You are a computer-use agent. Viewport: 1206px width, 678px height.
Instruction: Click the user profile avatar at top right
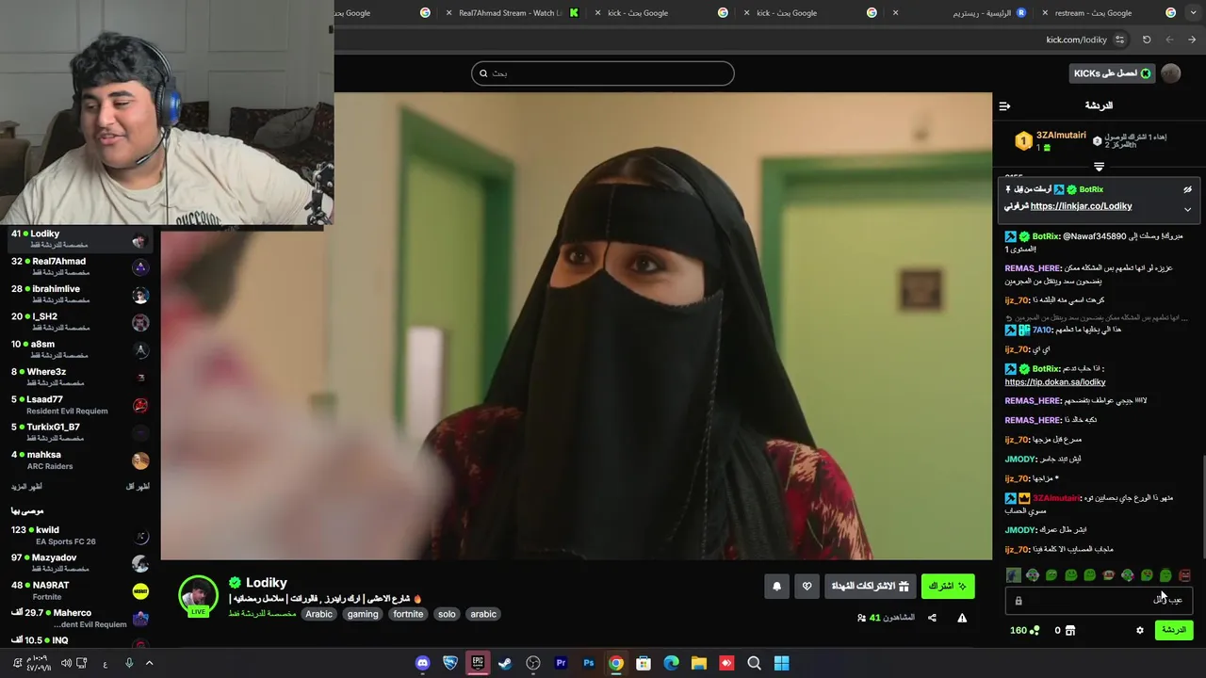point(1171,73)
